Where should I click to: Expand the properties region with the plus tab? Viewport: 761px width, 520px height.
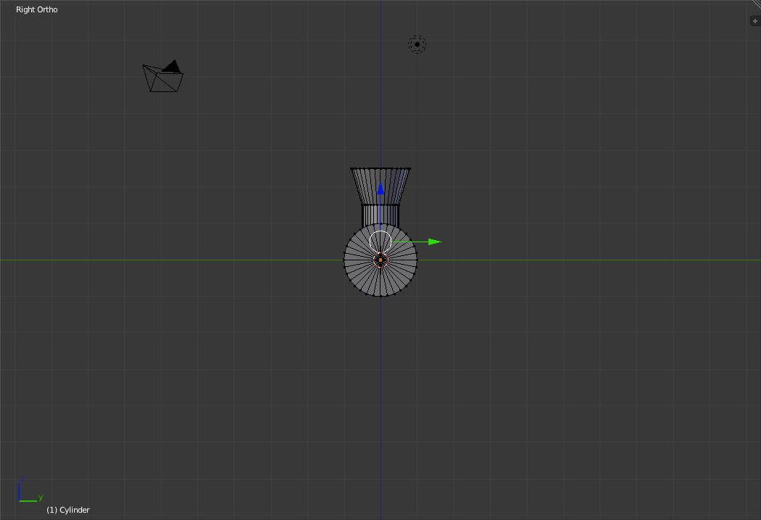(x=754, y=21)
